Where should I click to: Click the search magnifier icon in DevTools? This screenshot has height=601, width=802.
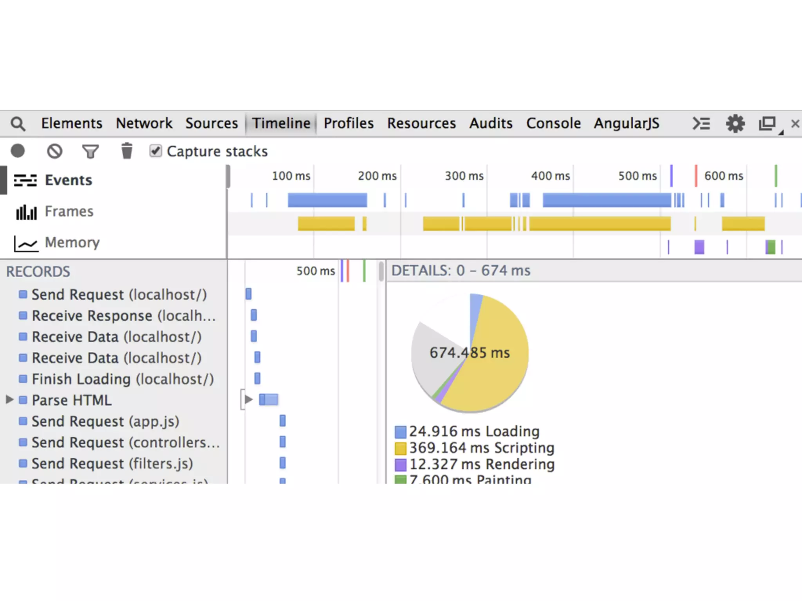coord(18,124)
